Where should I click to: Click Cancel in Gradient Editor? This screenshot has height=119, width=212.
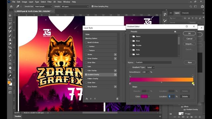click(189, 39)
